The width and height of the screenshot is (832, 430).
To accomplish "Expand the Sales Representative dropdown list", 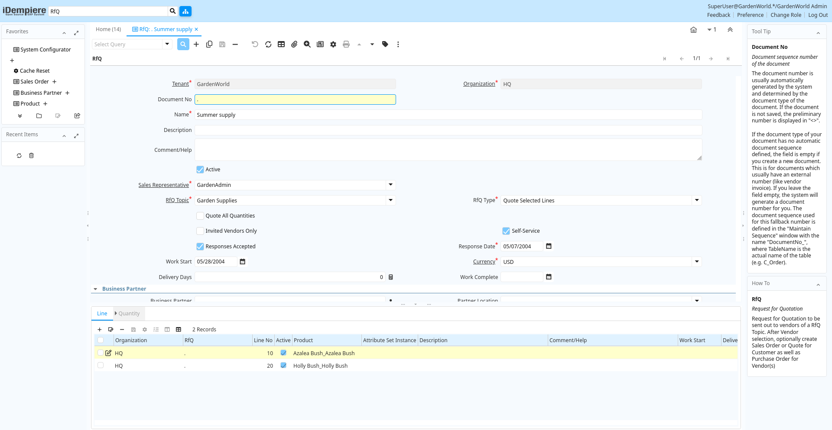I will tap(390, 185).
